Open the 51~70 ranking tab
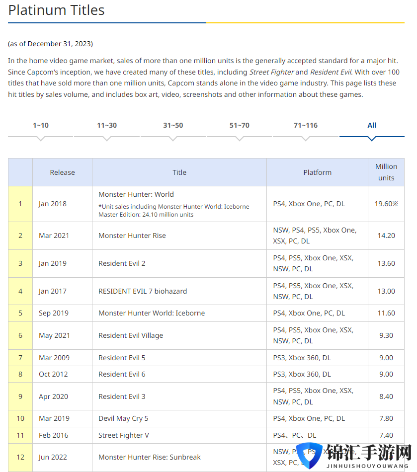The width and height of the screenshot is (417, 472). tap(240, 125)
